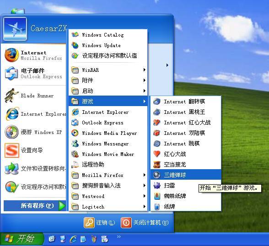Viewport: 269px width, 246px height.
Task: Launch Blade Runner from recent programs
Action: [34, 96]
